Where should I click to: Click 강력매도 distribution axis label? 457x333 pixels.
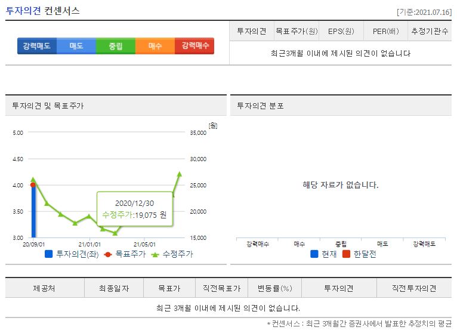coord(424,244)
